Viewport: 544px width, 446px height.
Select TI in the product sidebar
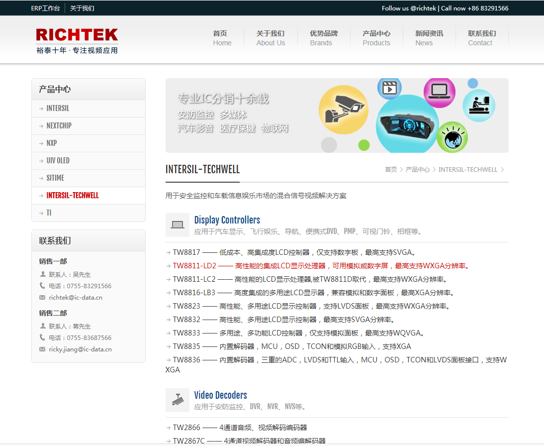coord(89,213)
